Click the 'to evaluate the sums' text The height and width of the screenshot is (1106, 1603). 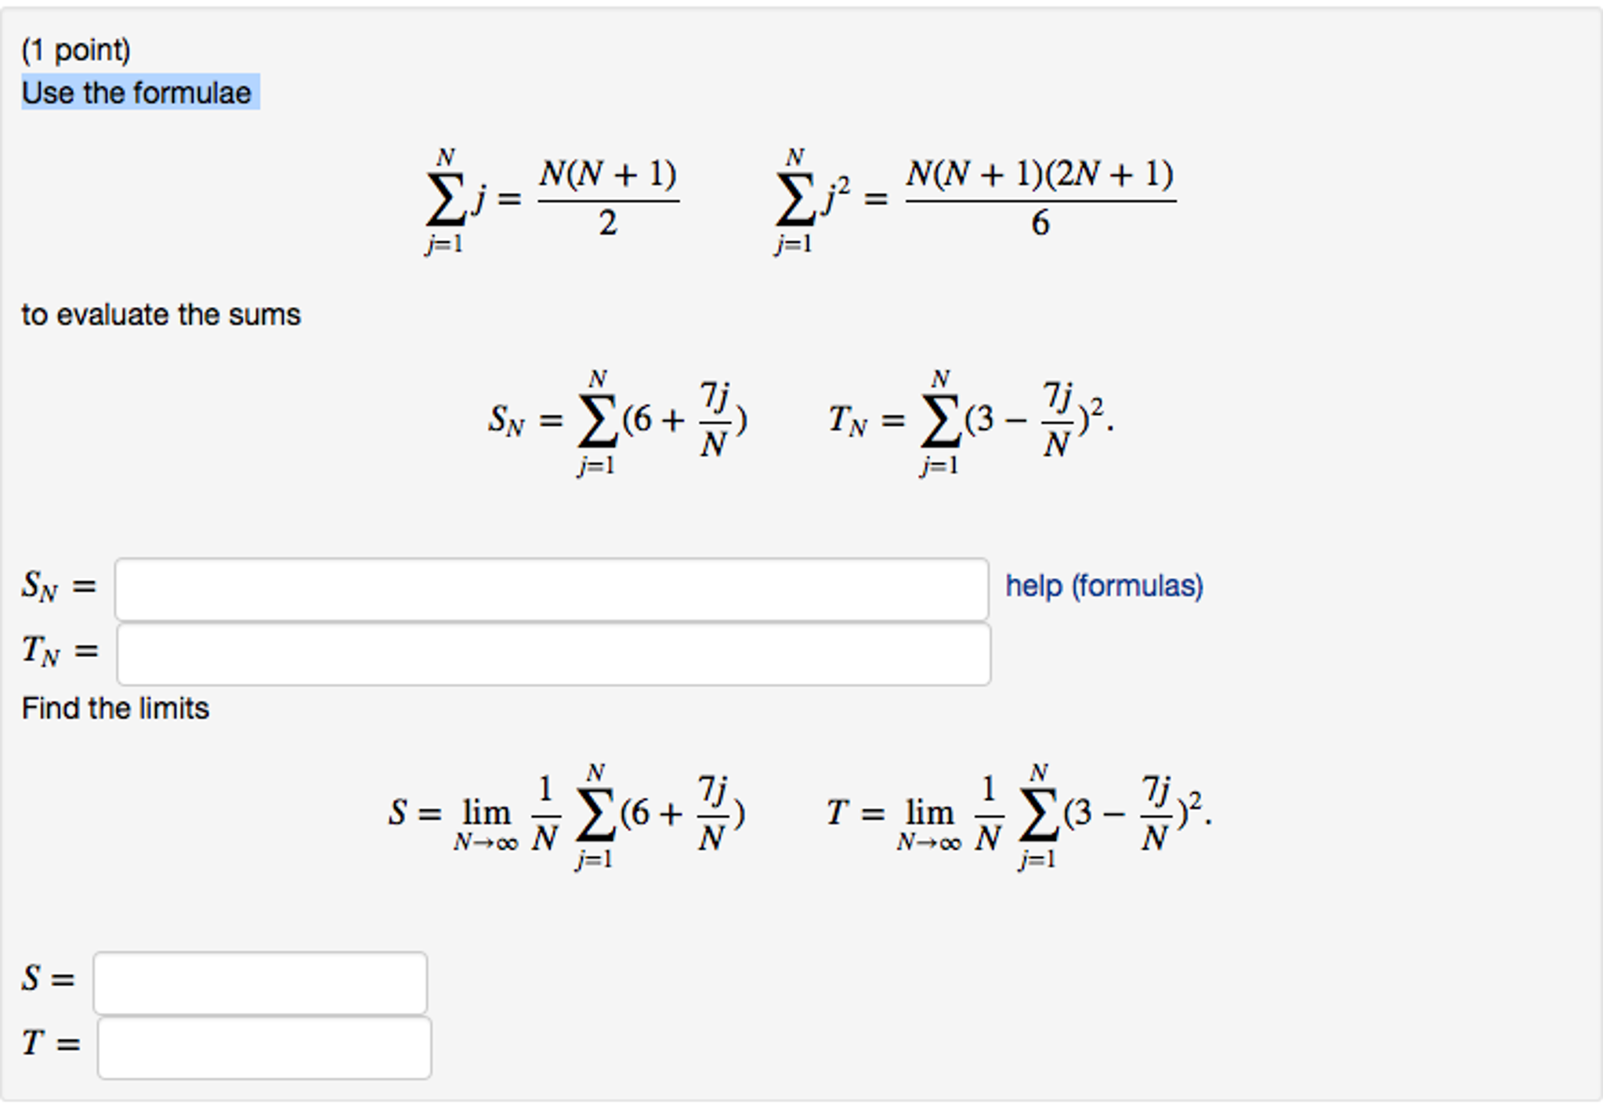(x=161, y=313)
